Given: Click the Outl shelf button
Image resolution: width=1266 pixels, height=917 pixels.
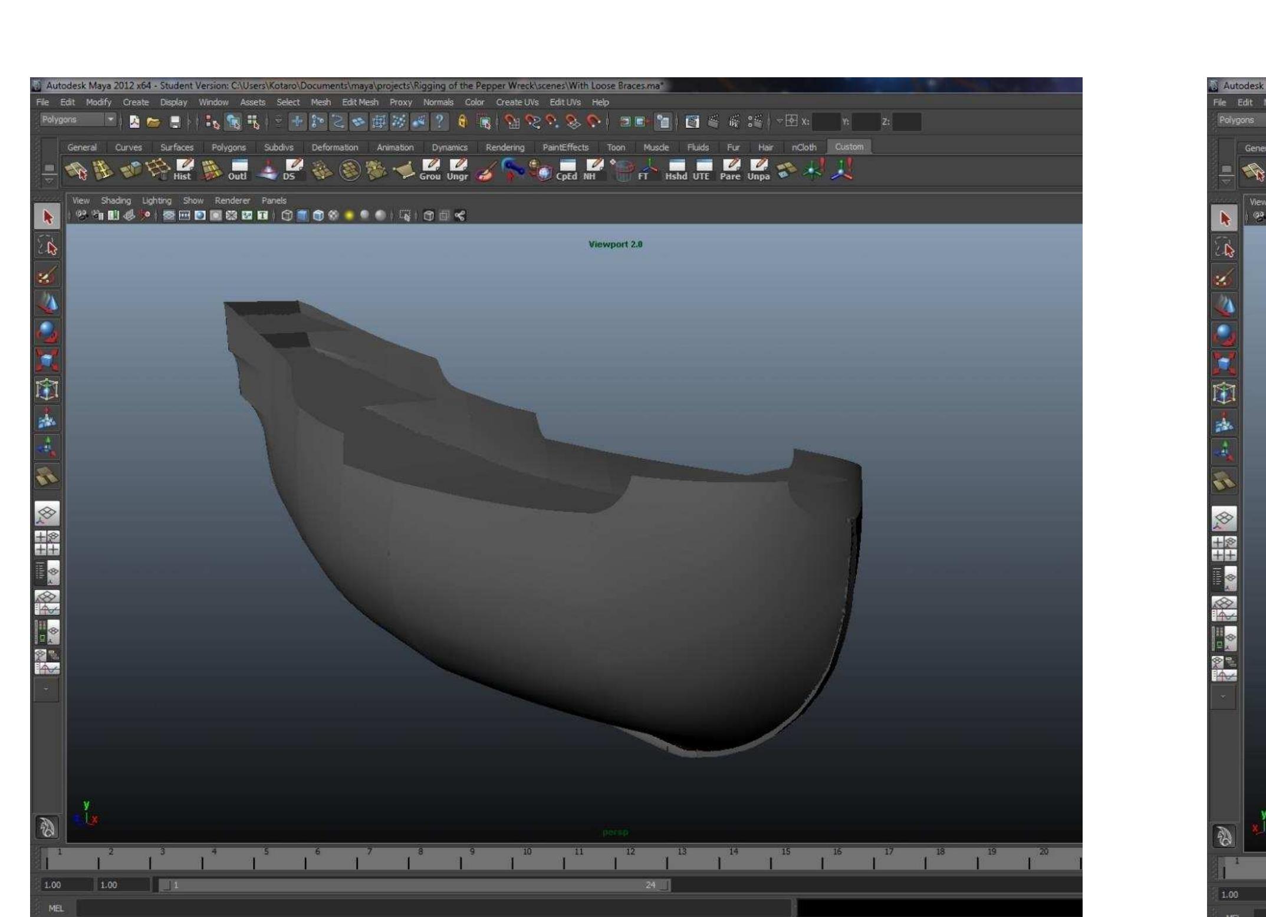Looking at the screenshot, I should [238, 170].
